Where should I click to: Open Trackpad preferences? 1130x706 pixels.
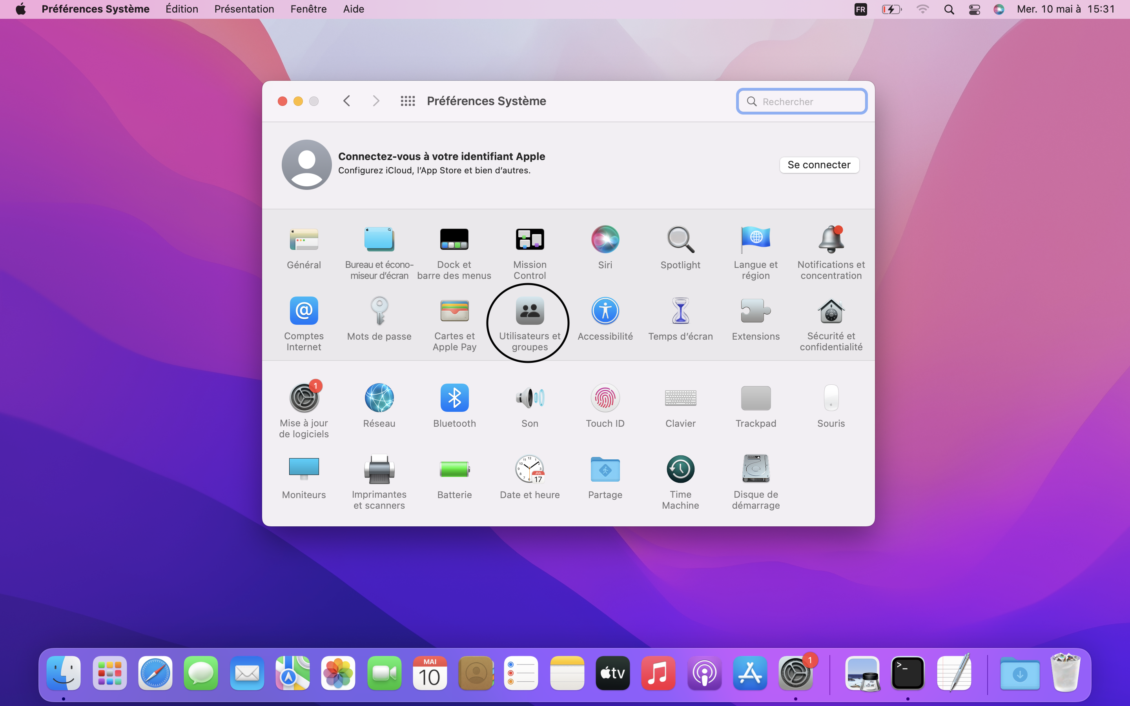coord(756,406)
